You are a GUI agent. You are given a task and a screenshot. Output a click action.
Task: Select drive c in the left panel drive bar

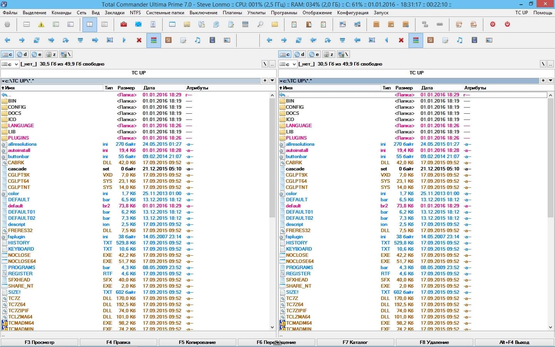tap(7, 54)
